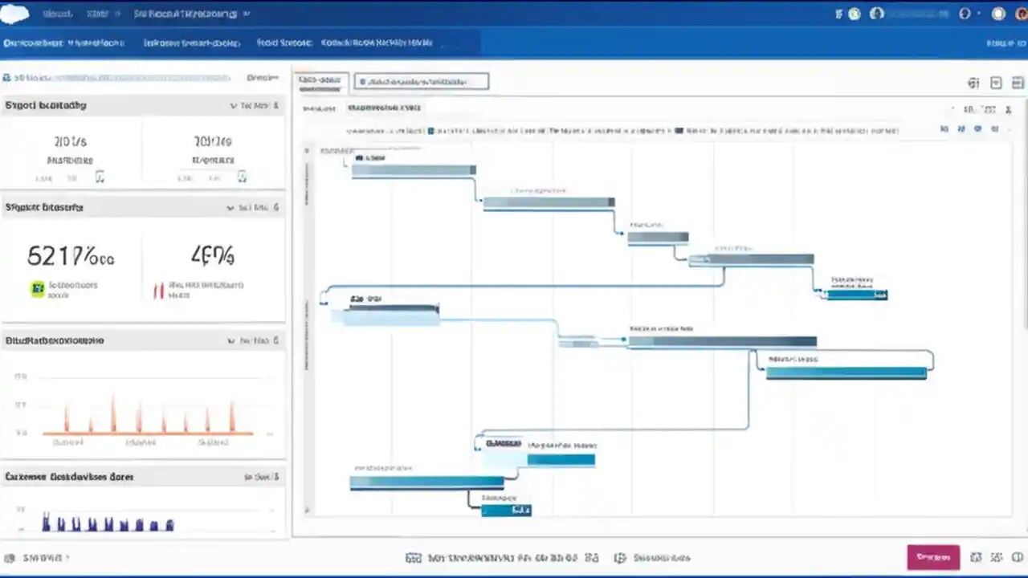This screenshot has height=578, width=1028.
Task: Select the home logo in the top navigation bar
Action: (14, 13)
